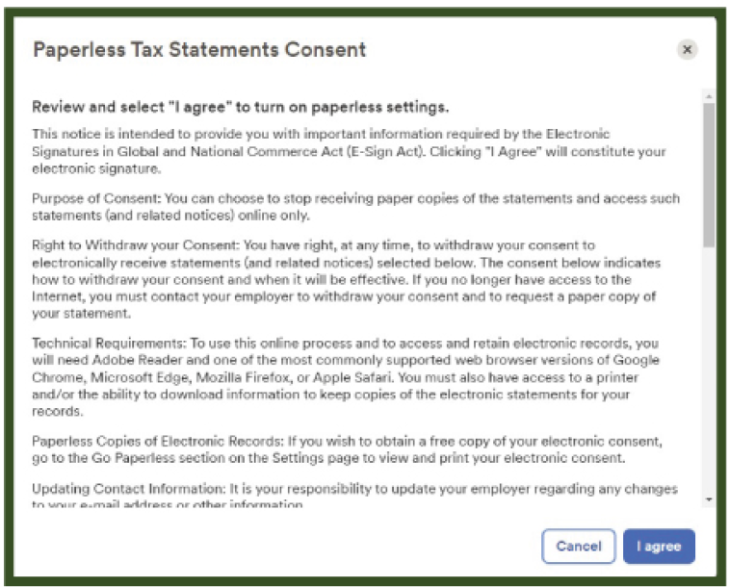The height and width of the screenshot is (587, 729).
Task: Click the empty scrollbar track below the thumb
Action: 709,385
